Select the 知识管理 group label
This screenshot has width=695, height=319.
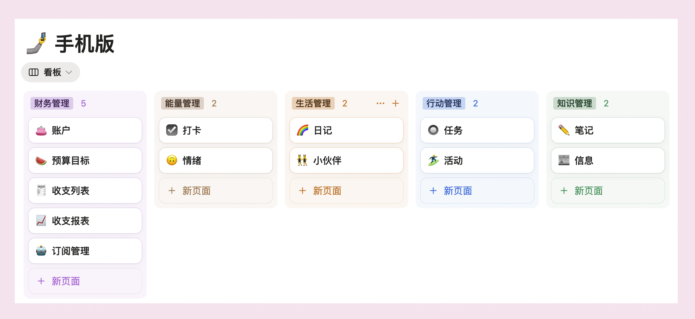575,103
